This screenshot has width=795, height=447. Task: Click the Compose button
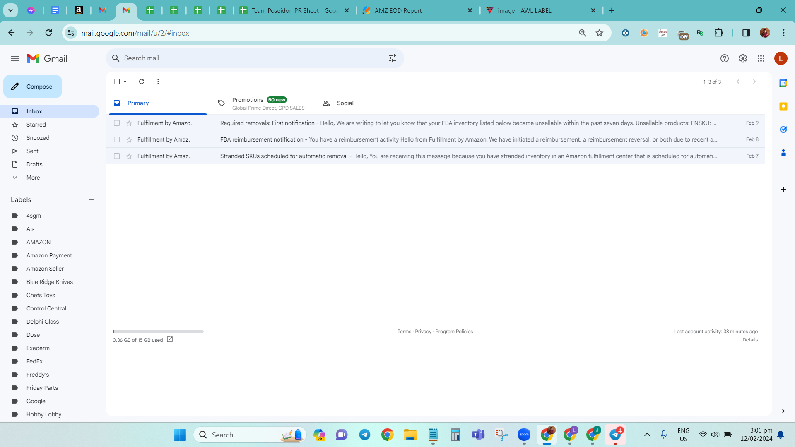(x=33, y=87)
